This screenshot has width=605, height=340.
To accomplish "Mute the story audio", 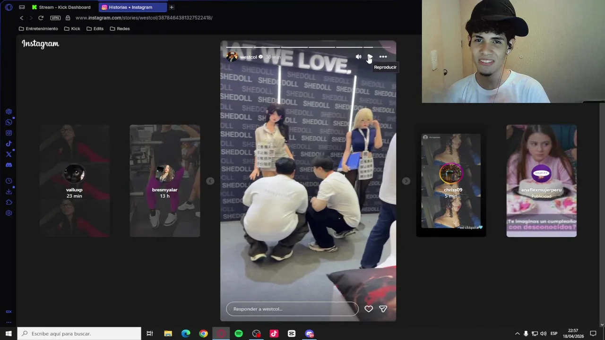I will tap(358, 57).
